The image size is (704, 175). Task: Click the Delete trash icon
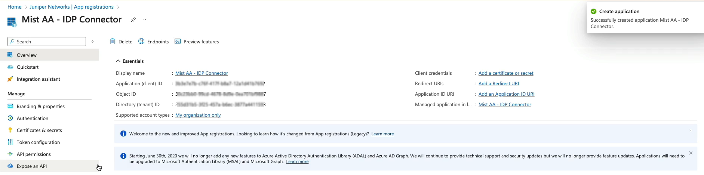click(x=113, y=42)
